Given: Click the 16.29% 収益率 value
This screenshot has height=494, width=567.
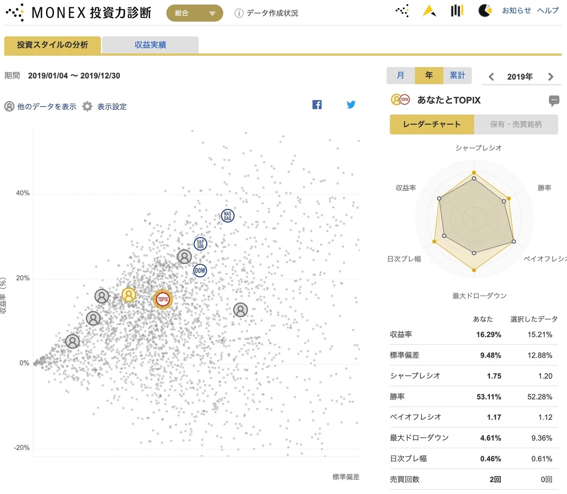Looking at the screenshot, I should [489, 335].
